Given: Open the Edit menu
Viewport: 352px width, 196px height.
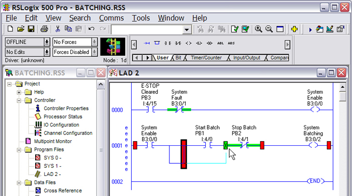Looking at the screenshot, I should point(31,18).
